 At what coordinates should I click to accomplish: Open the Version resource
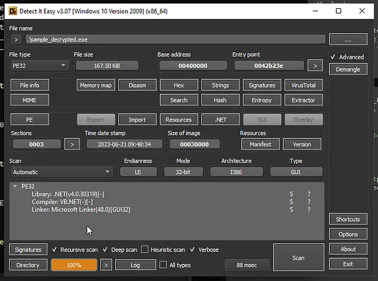302,144
